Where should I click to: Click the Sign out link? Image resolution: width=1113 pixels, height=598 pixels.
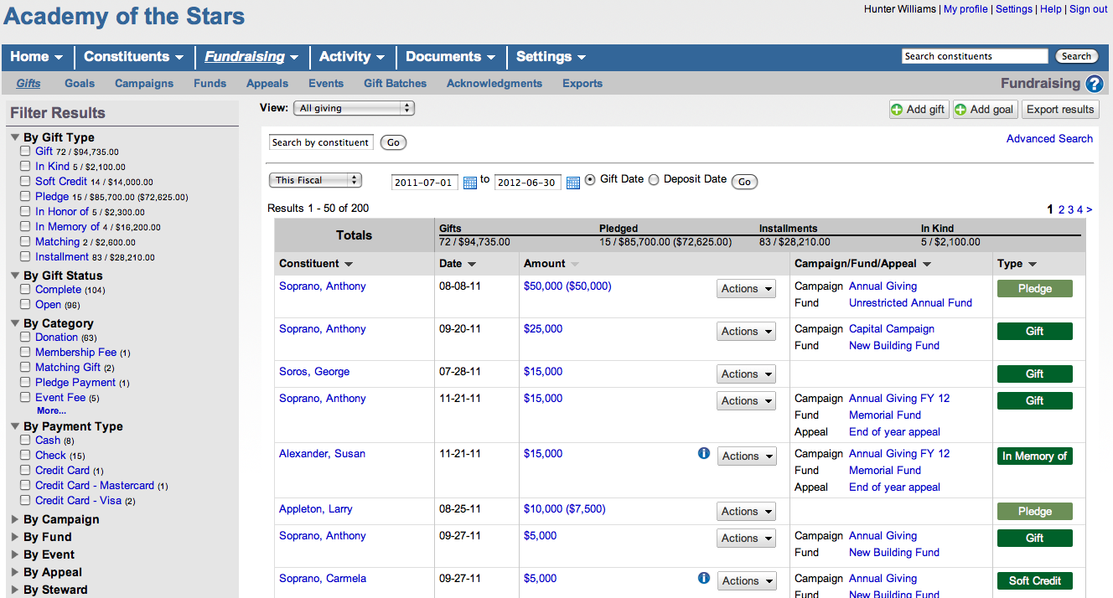(1088, 9)
